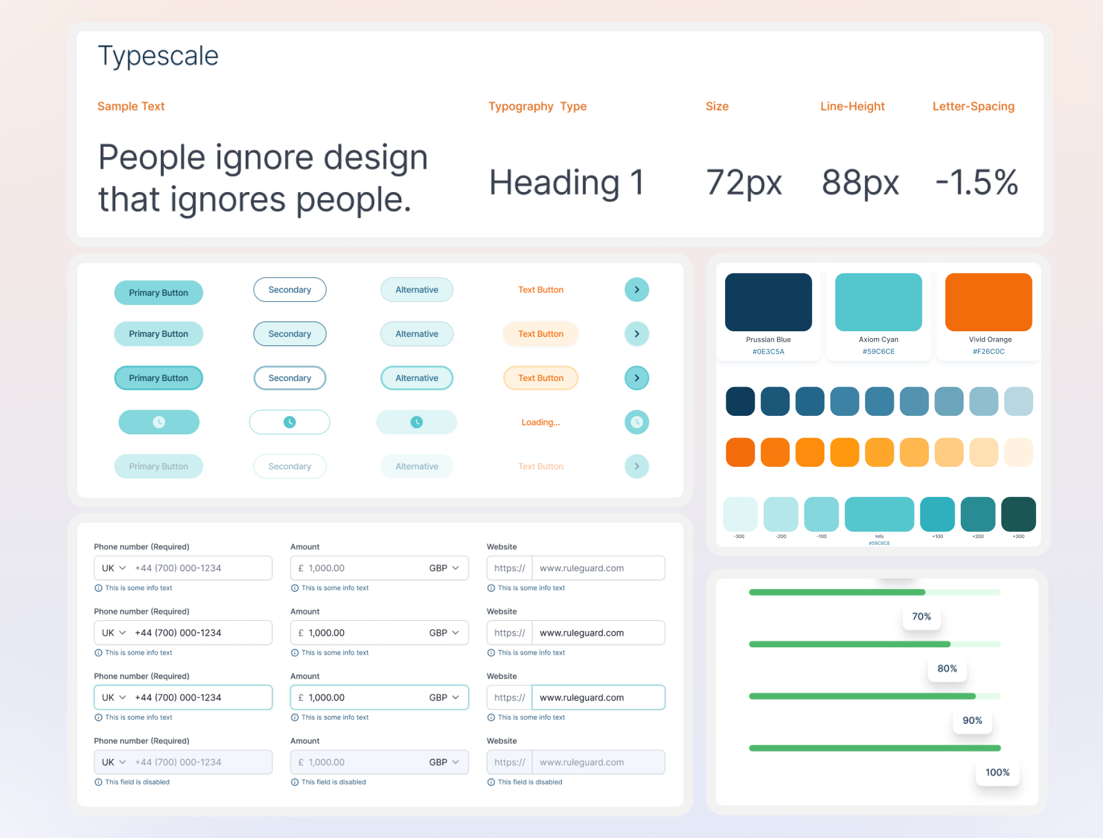Click the circular clock loading icon button
Screen dimensions: 1103x838
pos(637,422)
